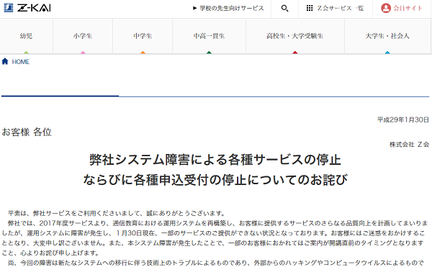Select the 小学生 navigation tab
Screen dimensions: 432x267
pyautogui.click(x=83, y=36)
